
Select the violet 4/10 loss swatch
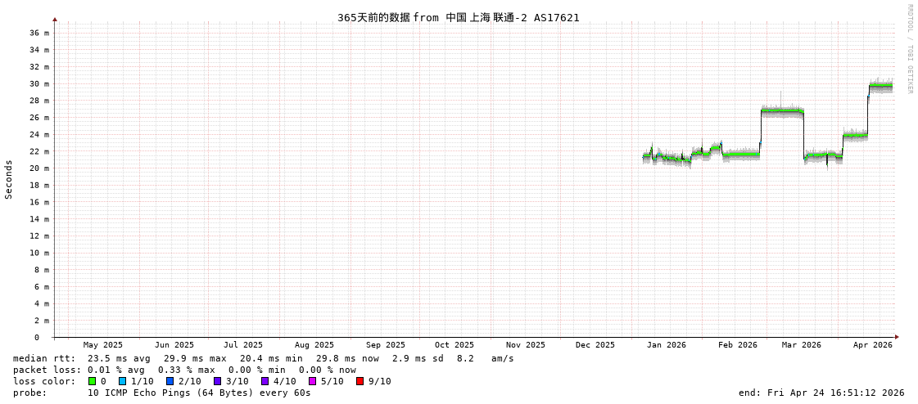(x=265, y=381)
